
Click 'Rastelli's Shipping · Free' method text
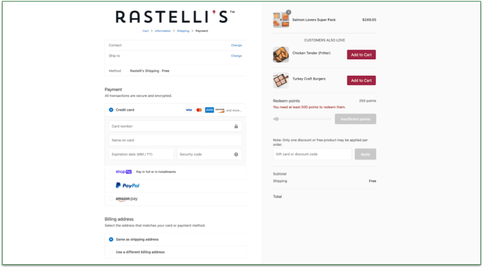tap(149, 71)
